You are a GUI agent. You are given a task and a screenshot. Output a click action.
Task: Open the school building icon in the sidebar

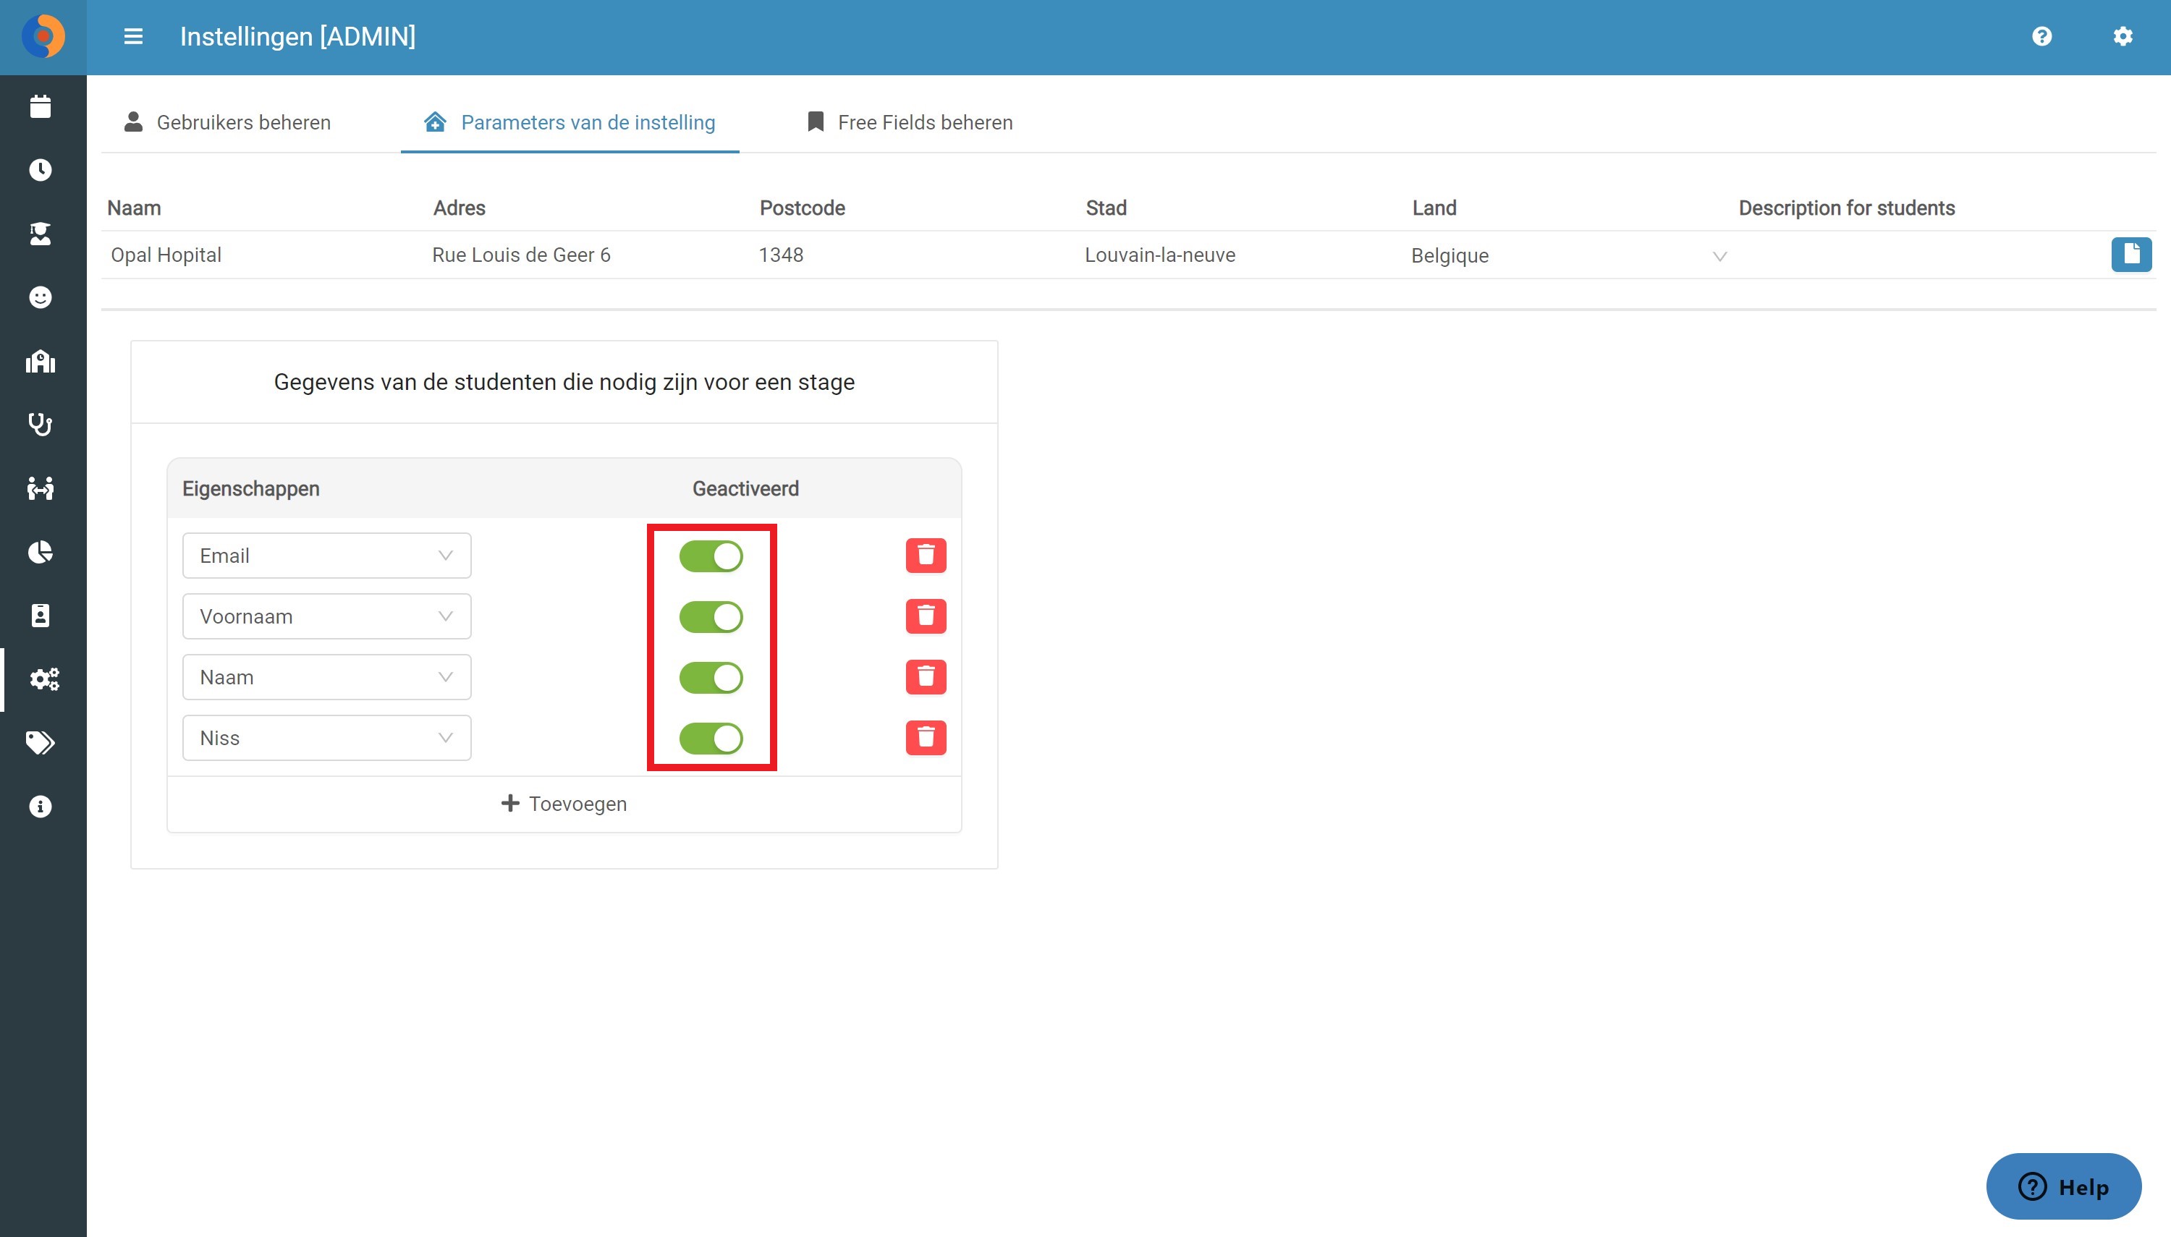40,361
